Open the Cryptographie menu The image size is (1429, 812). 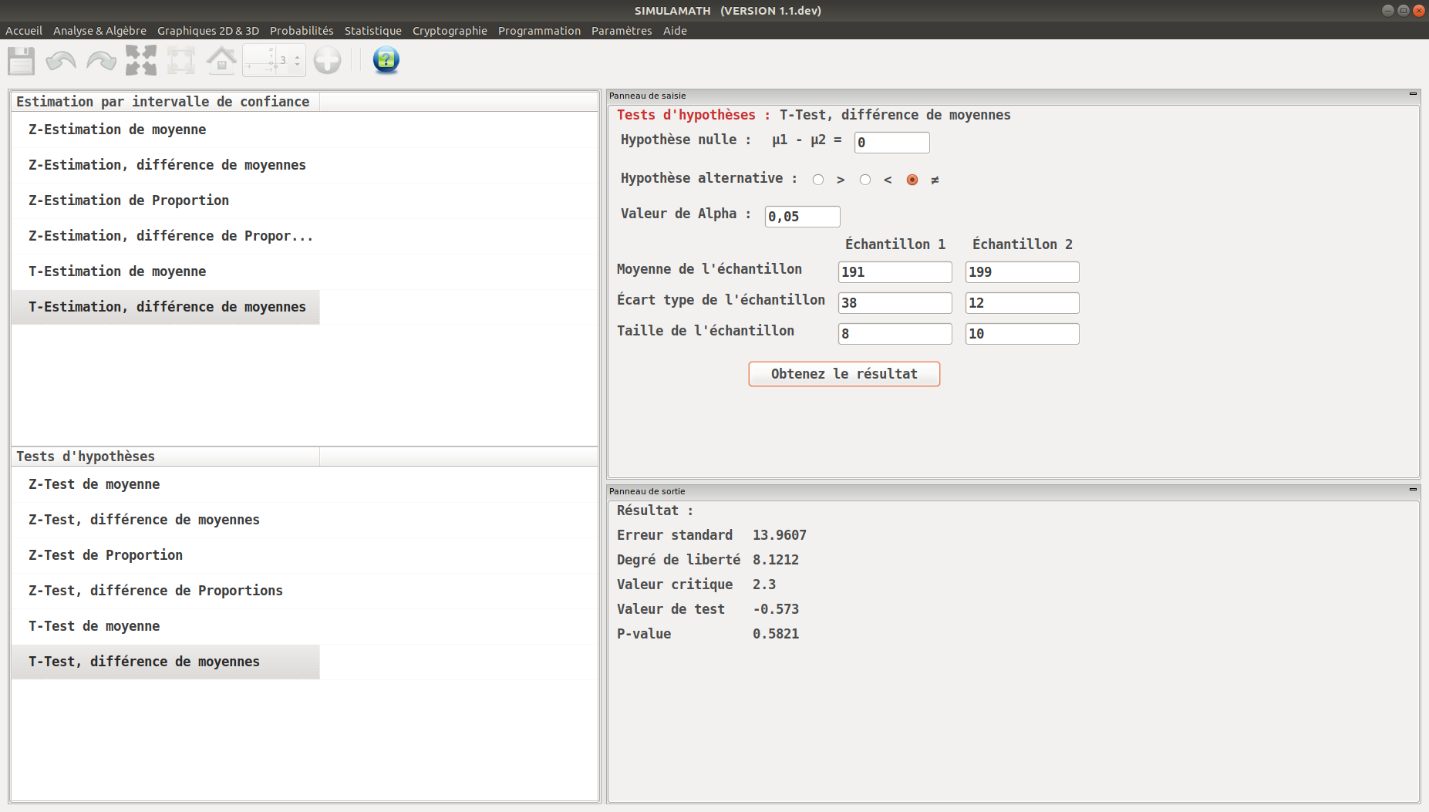tap(450, 31)
